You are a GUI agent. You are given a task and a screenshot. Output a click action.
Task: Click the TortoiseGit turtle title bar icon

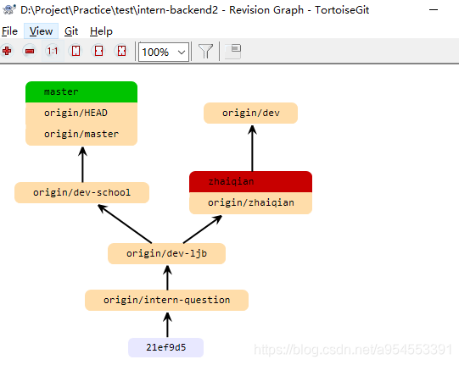coord(8,9)
